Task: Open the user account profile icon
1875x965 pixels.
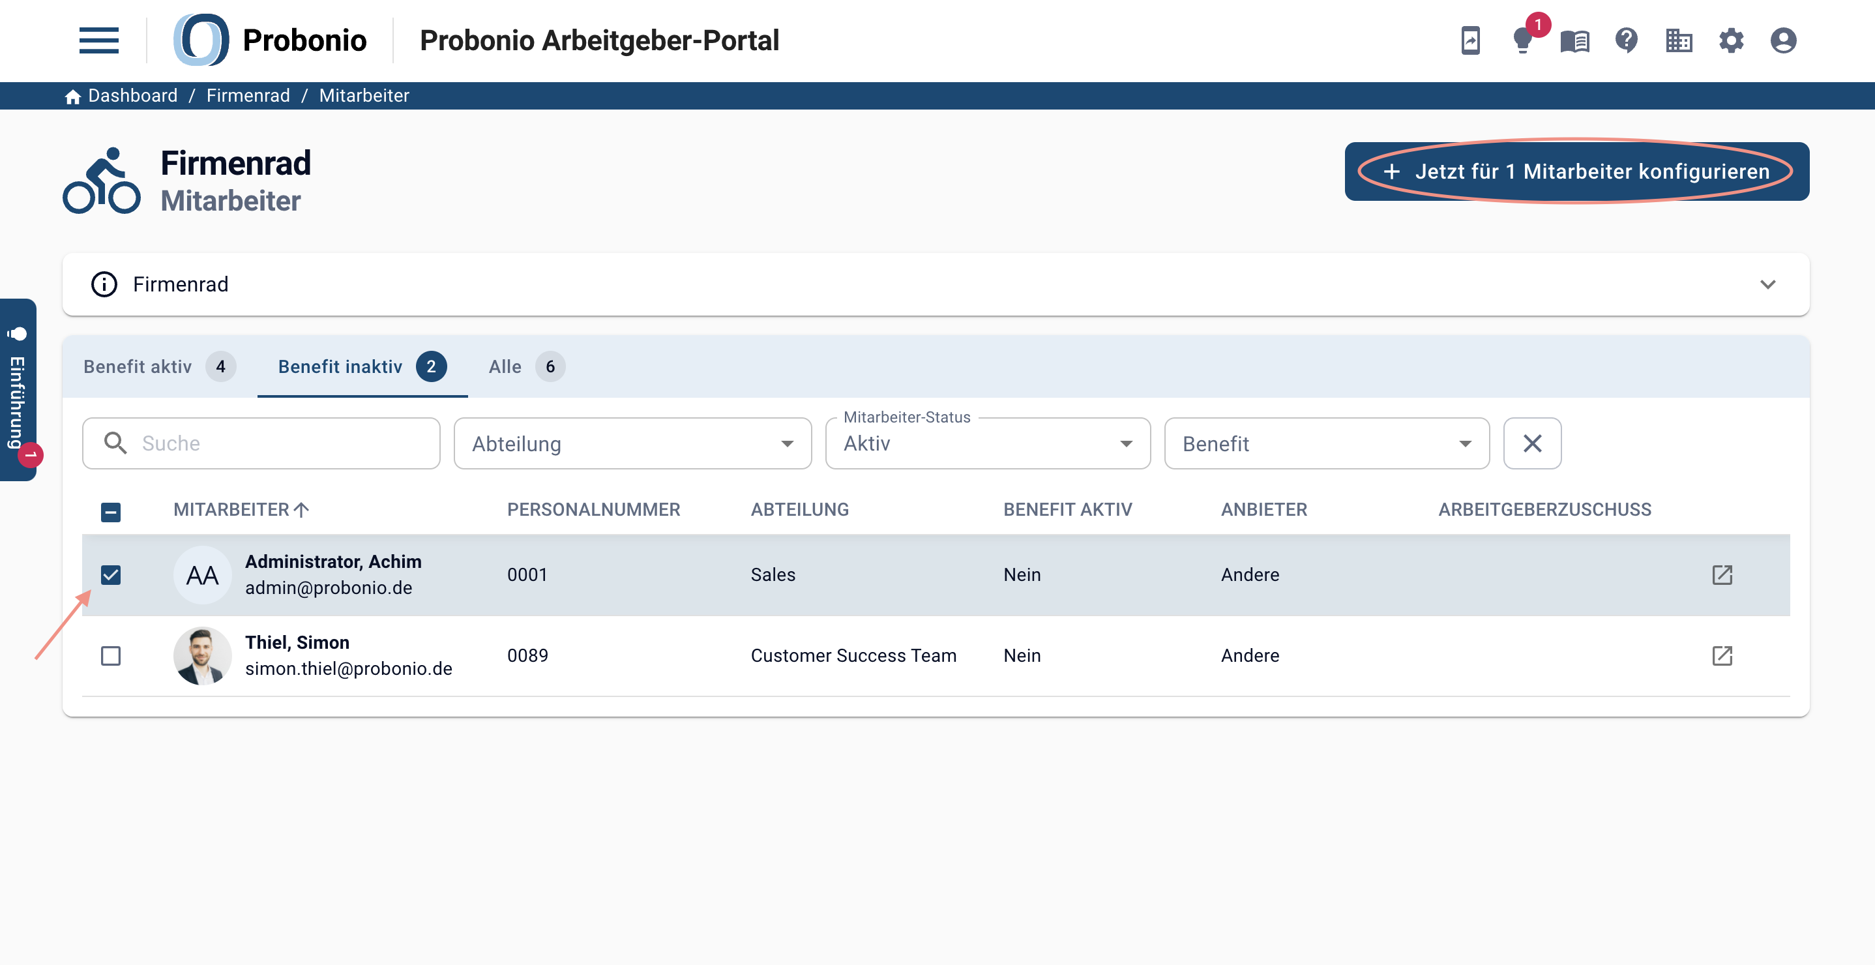Action: click(x=1783, y=41)
